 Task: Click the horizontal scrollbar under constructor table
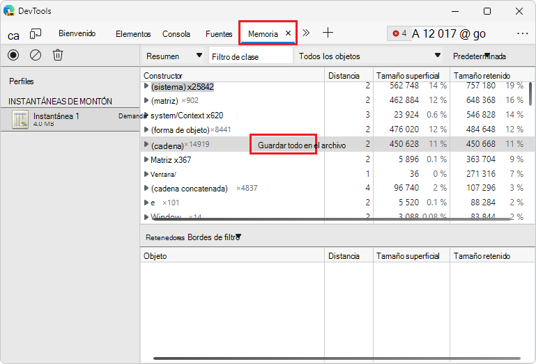(332, 219)
